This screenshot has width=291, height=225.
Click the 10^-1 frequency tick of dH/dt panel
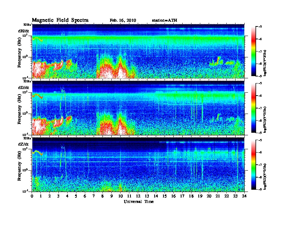pos(25,78)
